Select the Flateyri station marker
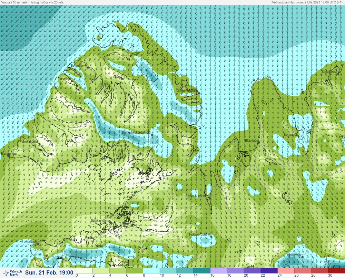 click(x=72, y=81)
